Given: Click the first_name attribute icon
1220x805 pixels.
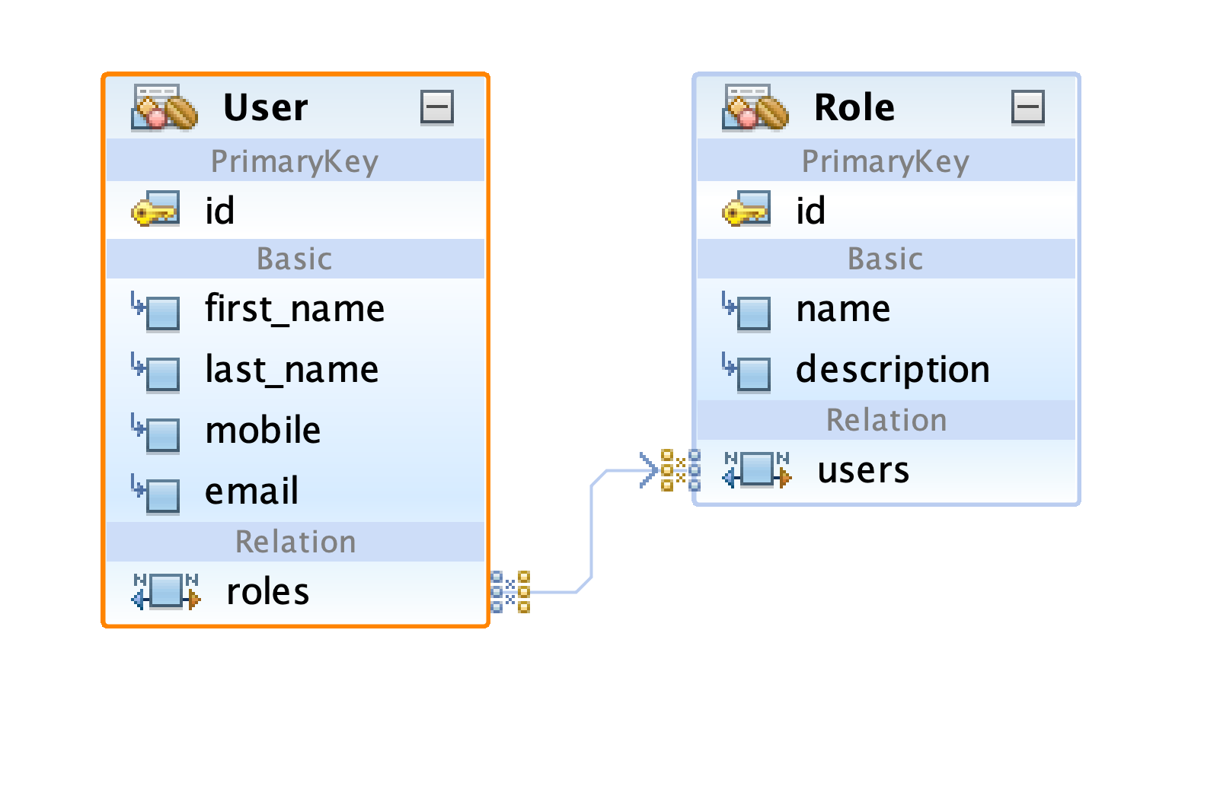Looking at the screenshot, I should click(155, 309).
